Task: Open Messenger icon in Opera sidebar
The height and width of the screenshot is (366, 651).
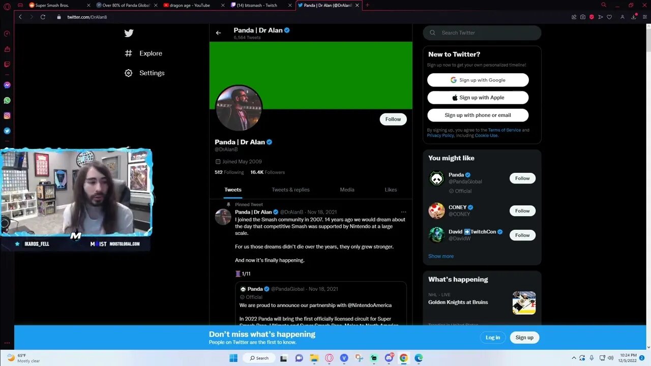Action: click(7, 85)
